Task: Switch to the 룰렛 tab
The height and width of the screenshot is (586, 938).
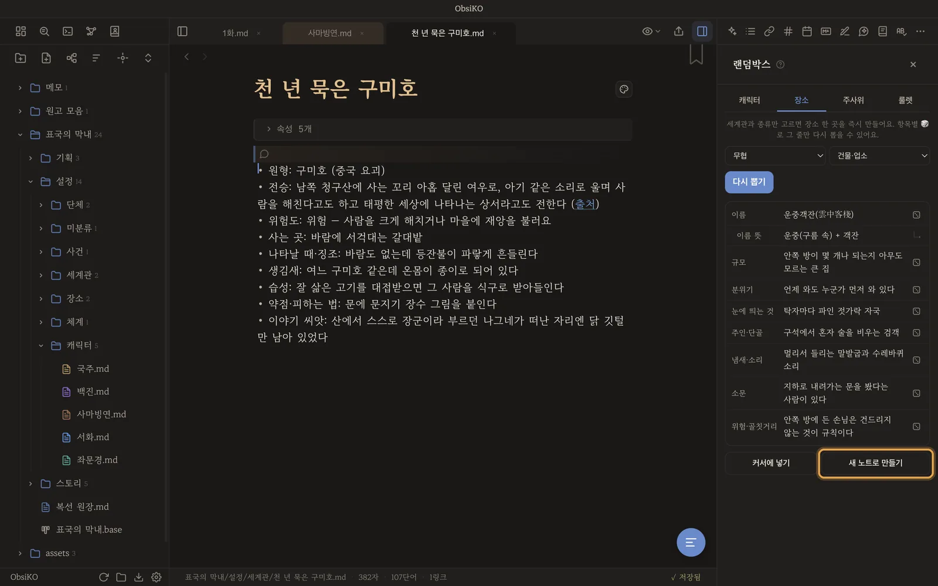Action: [x=905, y=100]
